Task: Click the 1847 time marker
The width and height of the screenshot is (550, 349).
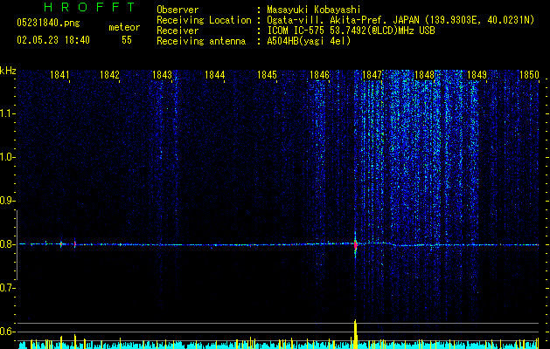Action: [372, 75]
